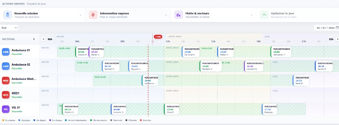
Task: Click the En attente legend dot
Action: [x=3, y=120]
